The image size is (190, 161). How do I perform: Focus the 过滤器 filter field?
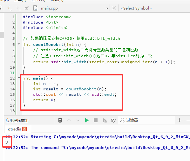(146, 120)
